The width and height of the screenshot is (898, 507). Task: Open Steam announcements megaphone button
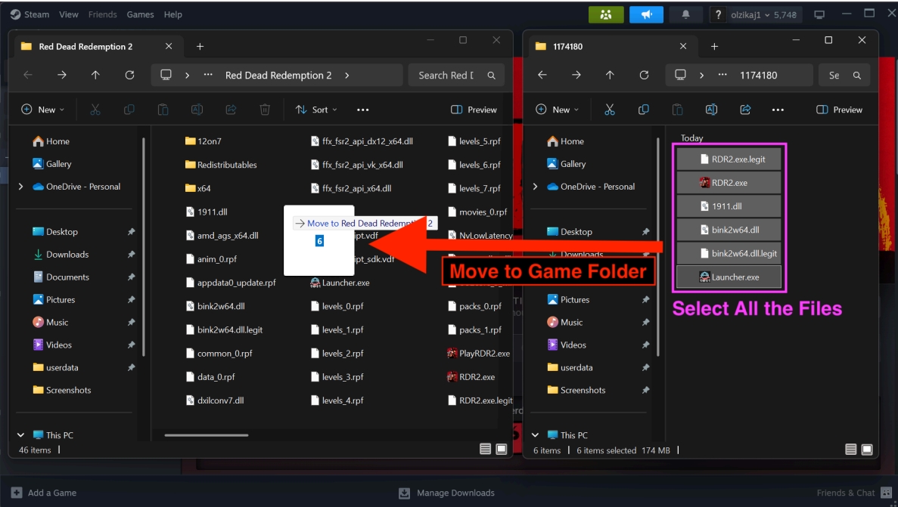tap(646, 15)
